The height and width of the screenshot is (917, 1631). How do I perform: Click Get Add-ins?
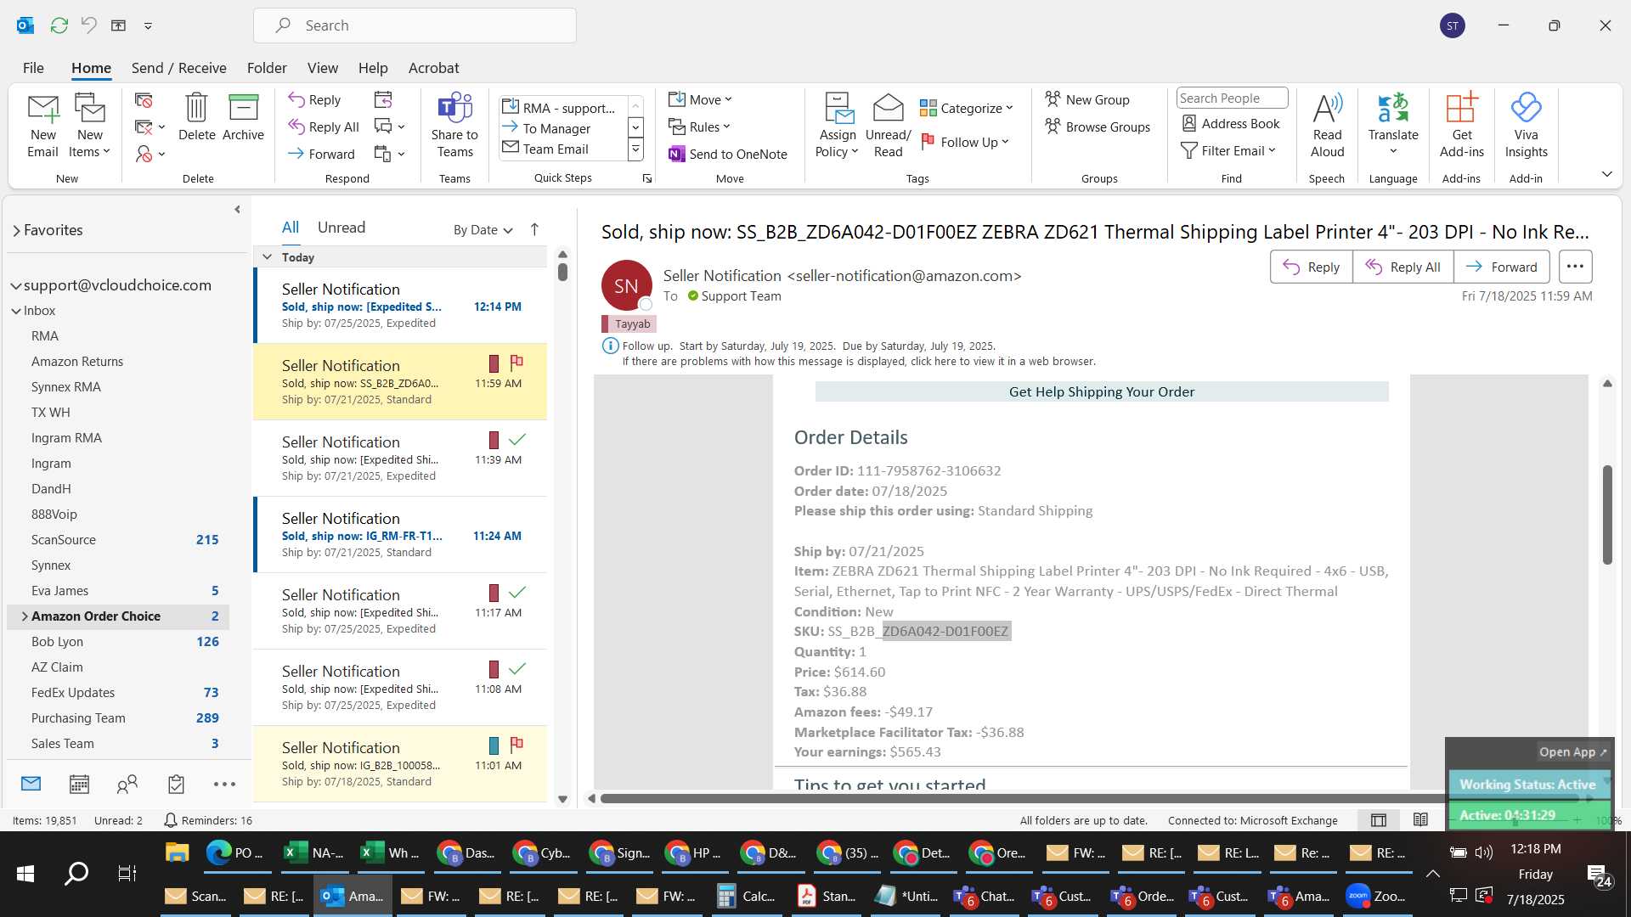click(x=1461, y=126)
